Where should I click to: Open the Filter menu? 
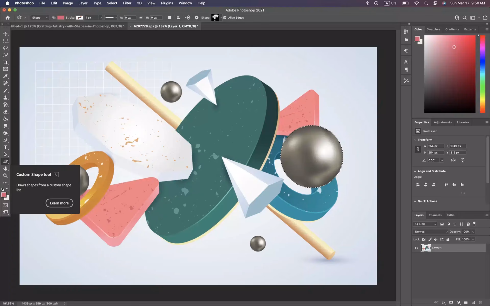tap(127, 3)
